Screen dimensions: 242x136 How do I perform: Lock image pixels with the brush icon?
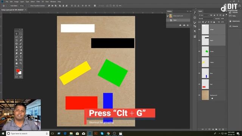[x=206, y=22]
